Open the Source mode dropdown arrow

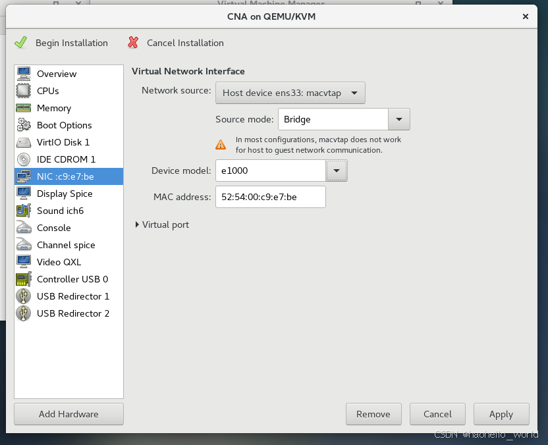[398, 119]
